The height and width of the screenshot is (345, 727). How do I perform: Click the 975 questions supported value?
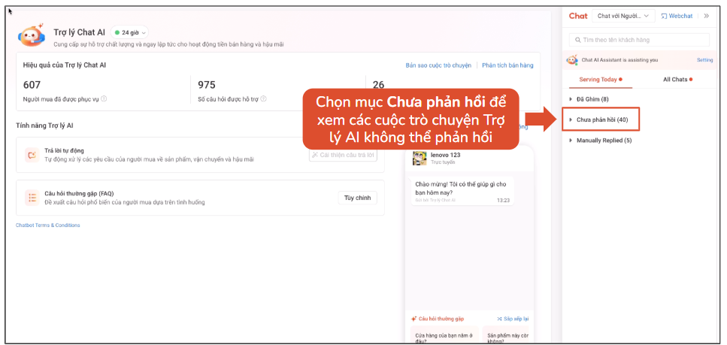tap(207, 85)
